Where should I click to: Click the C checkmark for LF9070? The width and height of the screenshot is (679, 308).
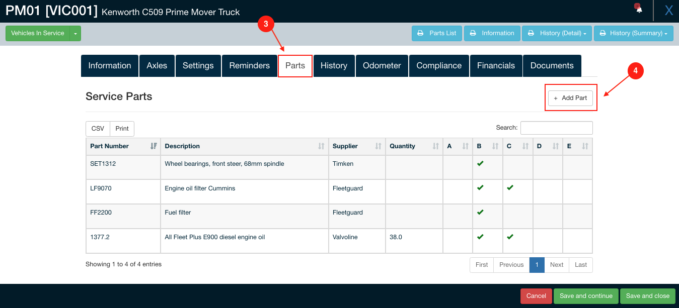[x=510, y=187]
